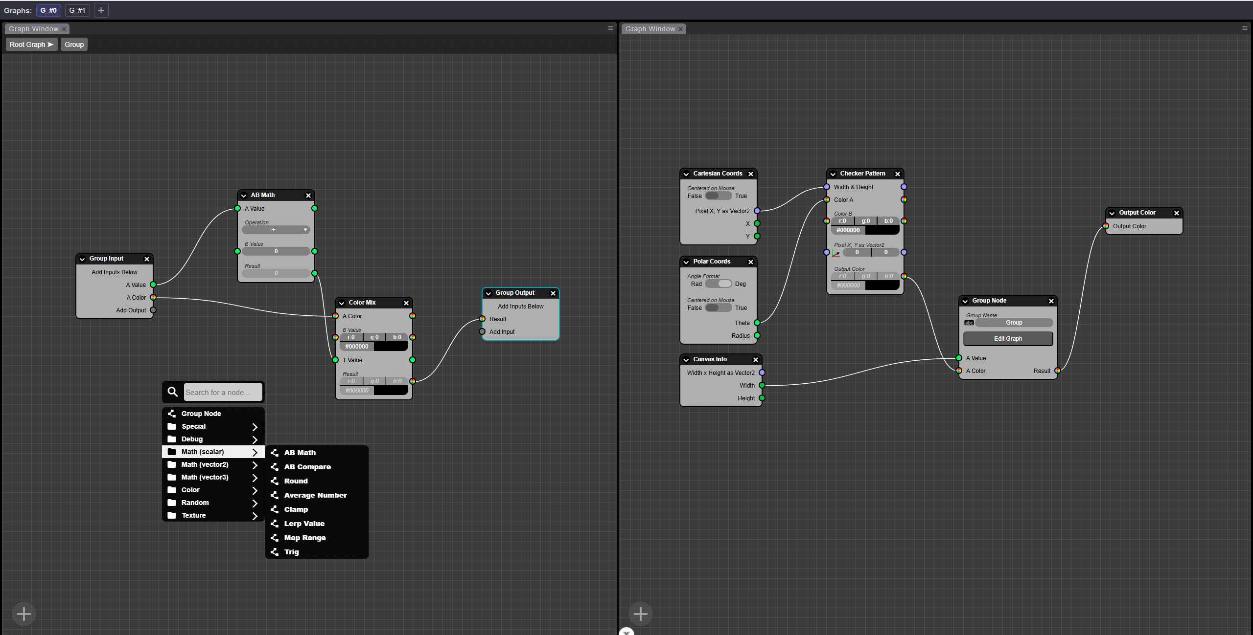Screen dimensions: 1253x635
Task: Open right graph window hamburger menu
Action: (x=1245, y=28)
